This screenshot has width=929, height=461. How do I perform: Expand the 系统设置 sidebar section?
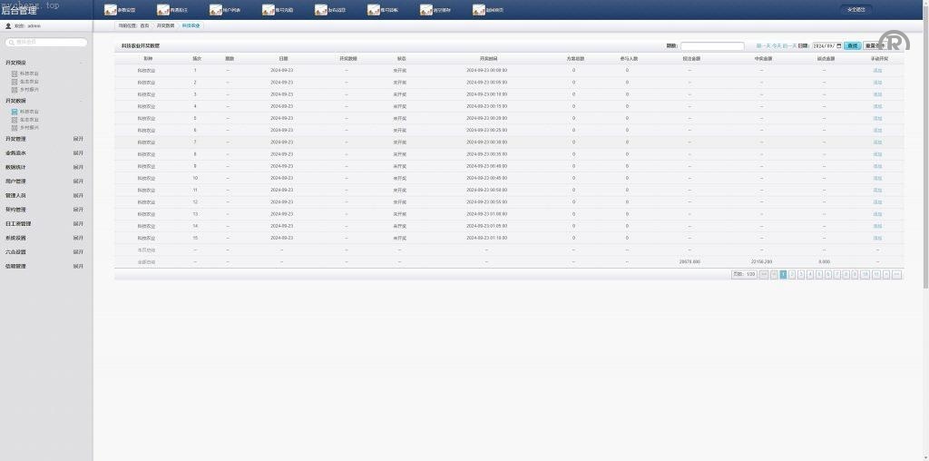(x=78, y=238)
